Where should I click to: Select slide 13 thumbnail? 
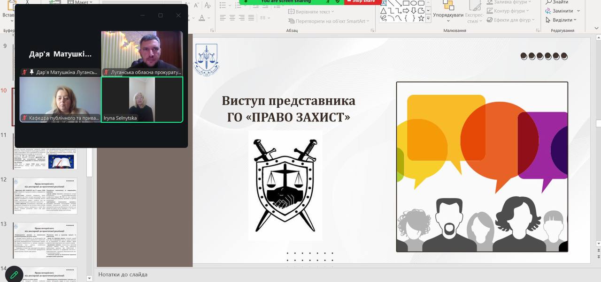(45, 240)
